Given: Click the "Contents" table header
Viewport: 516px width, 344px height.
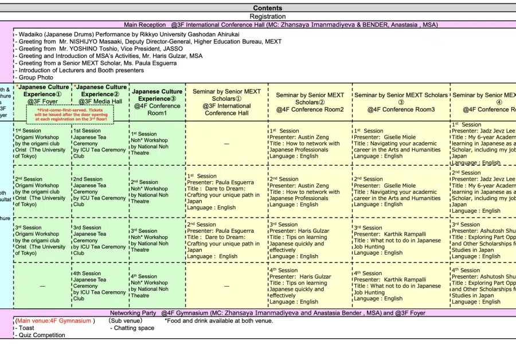Looking at the screenshot, I should tap(267, 8).
